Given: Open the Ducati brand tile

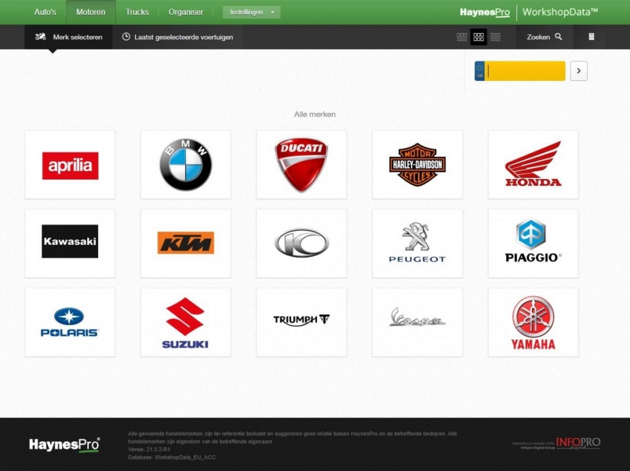Looking at the screenshot, I should click(301, 164).
